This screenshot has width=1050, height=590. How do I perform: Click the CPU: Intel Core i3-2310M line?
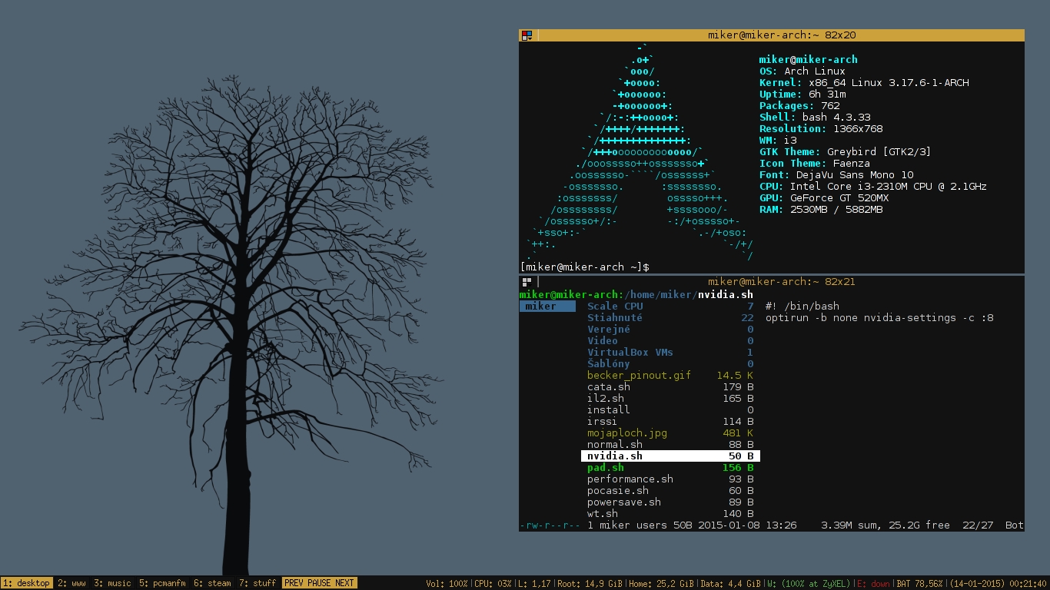pos(873,187)
